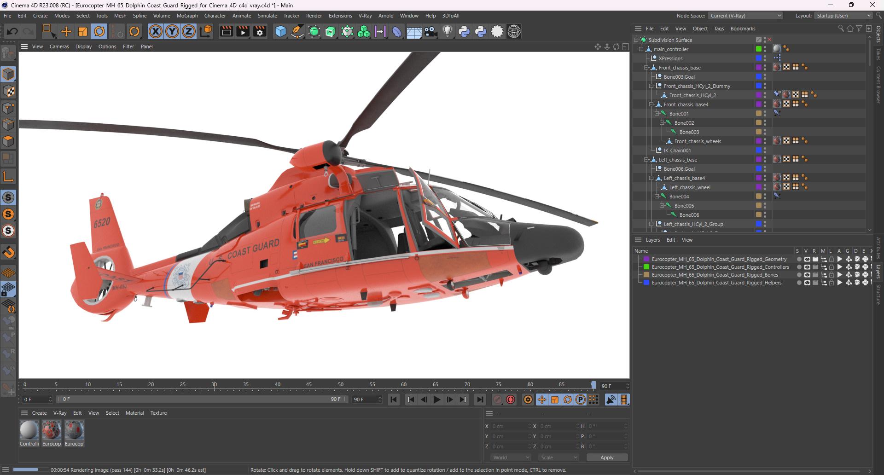Collapse the Front_chassis_base node

click(x=646, y=68)
